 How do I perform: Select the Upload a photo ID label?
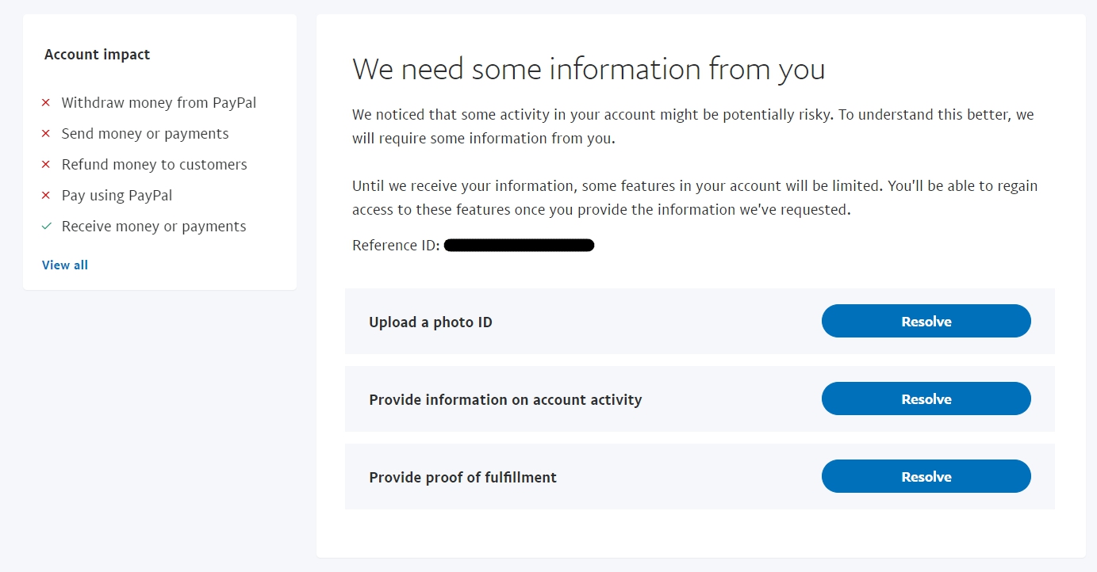(x=431, y=322)
